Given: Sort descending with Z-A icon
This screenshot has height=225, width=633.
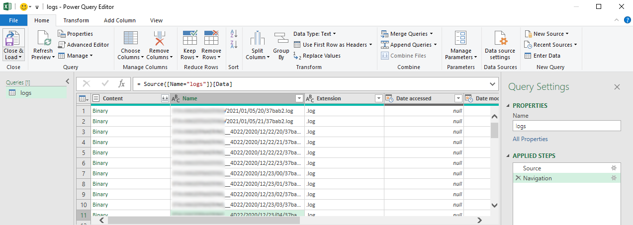Looking at the screenshot, I should (x=234, y=45).
